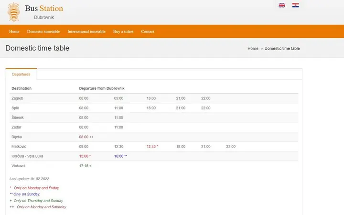Click the Destination column header

tap(21, 88)
